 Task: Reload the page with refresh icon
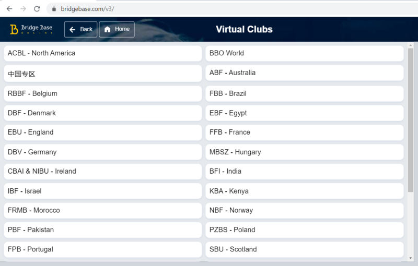(x=37, y=9)
